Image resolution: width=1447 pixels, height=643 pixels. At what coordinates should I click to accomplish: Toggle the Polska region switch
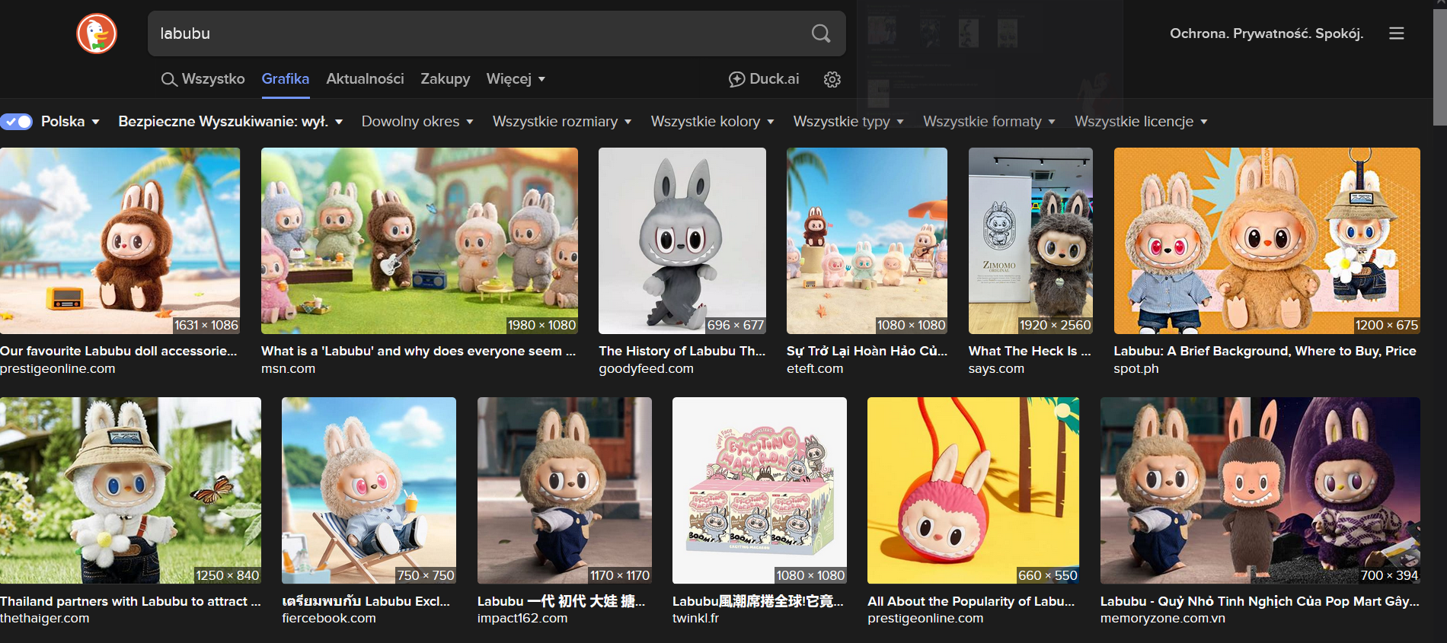pyautogui.click(x=17, y=122)
